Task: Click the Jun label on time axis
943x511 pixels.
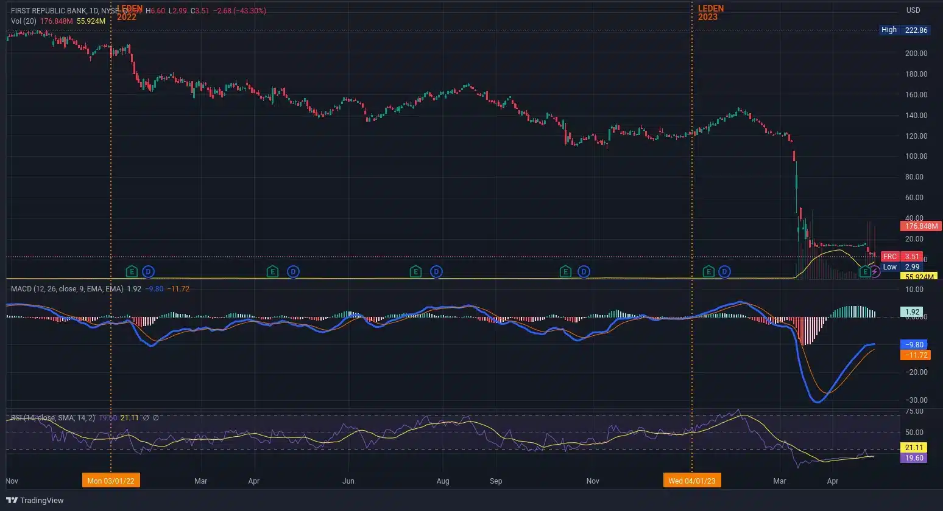Action: pyautogui.click(x=348, y=481)
